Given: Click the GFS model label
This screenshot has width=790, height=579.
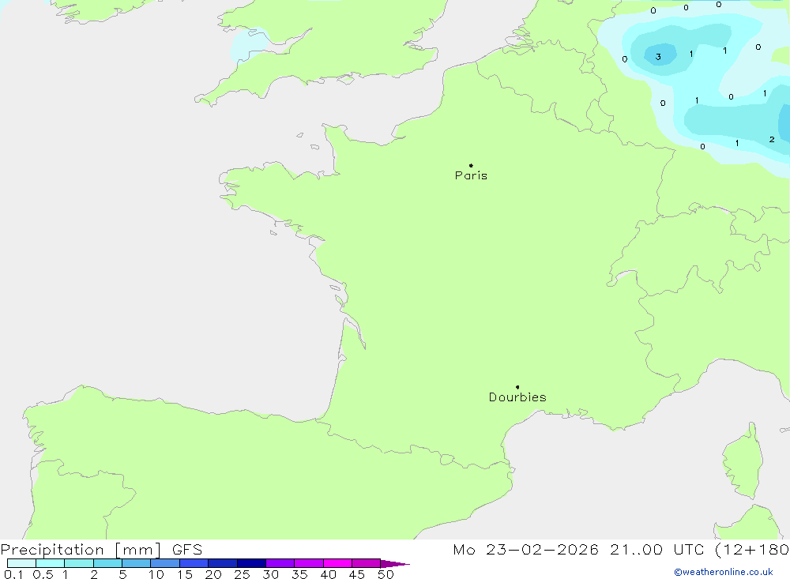Looking at the screenshot, I should tap(187, 550).
